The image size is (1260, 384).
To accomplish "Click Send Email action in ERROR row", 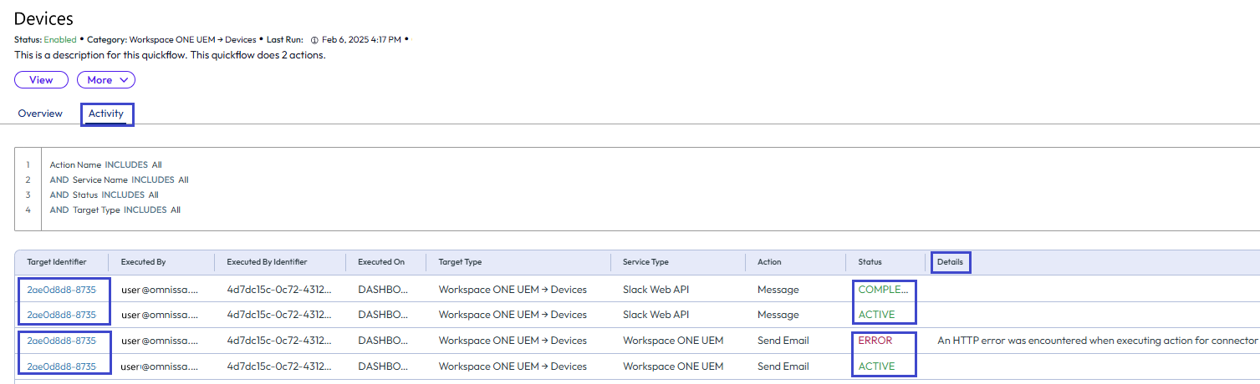I will [x=784, y=341].
